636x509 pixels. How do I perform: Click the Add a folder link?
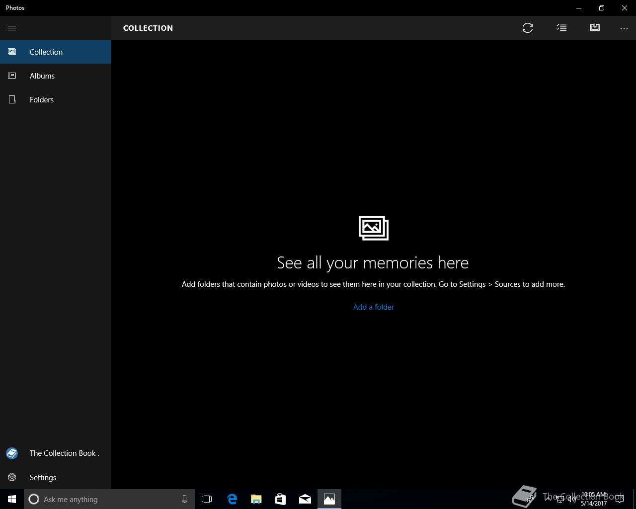point(374,307)
